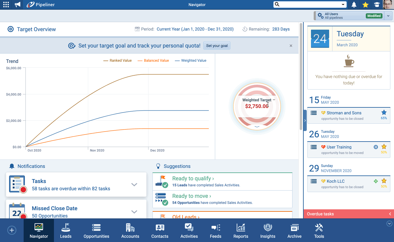Viewport: 394px width, 242px height.
Task: Open the Ready to qualify link
Action: point(193,178)
